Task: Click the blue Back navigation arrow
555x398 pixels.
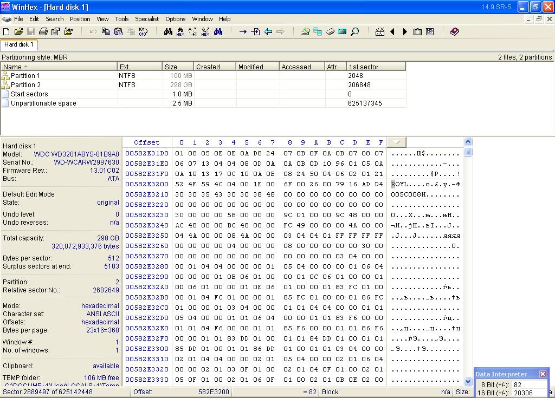Action: point(268,32)
